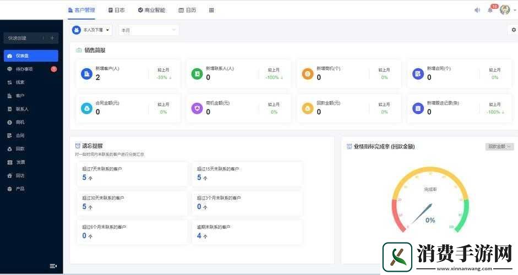Open the app grid icon in top bar

[x=211, y=10]
